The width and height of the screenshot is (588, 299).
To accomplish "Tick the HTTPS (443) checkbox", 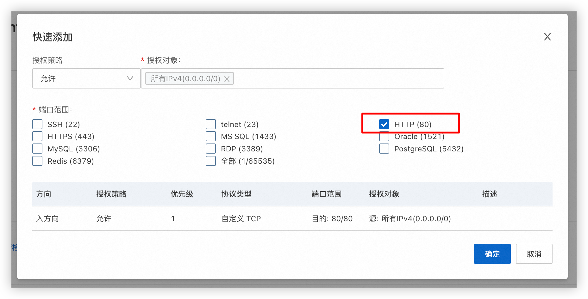I will 37,136.
